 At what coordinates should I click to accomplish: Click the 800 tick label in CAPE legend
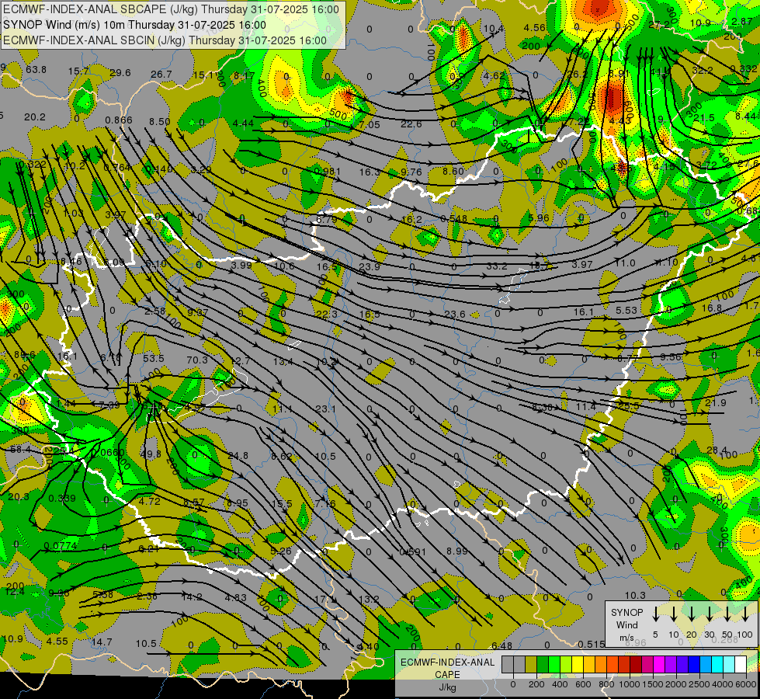(606, 684)
